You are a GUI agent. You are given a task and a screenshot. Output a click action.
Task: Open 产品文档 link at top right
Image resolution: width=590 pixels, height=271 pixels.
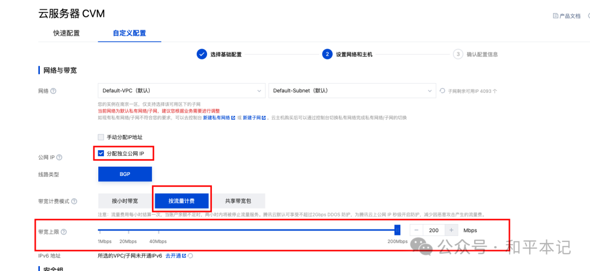(x=567, y=16)
